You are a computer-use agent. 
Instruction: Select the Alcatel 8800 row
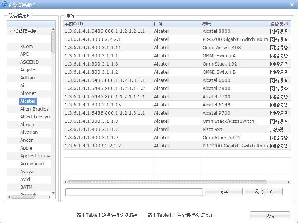177,31
